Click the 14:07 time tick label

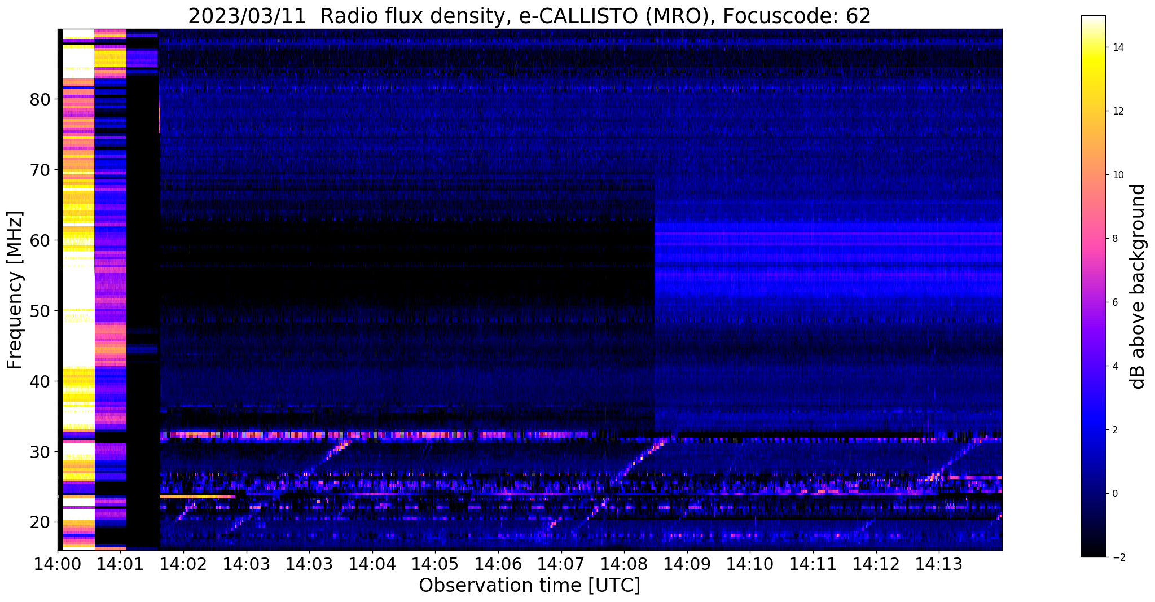pyautogui.click(x=561, y=564)
